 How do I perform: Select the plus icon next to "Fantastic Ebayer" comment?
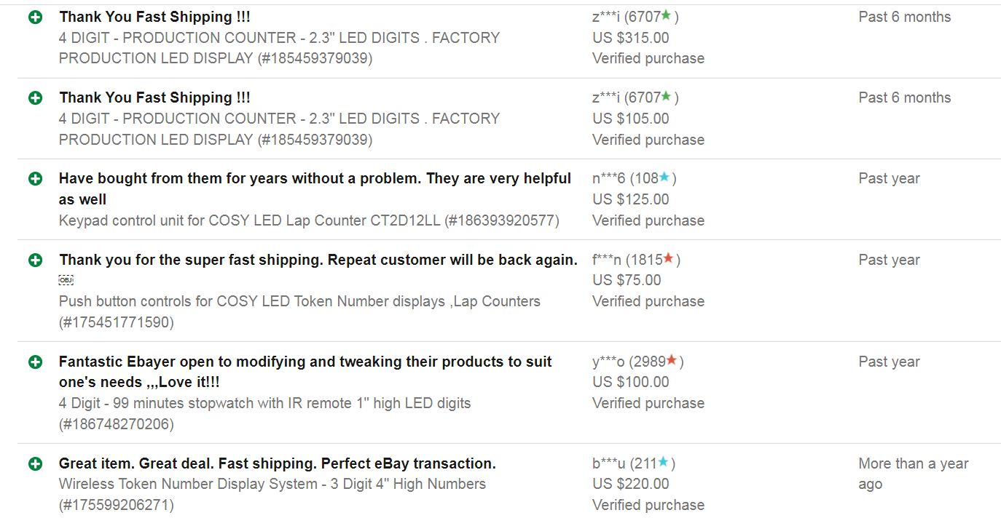(x=35, y=362)
